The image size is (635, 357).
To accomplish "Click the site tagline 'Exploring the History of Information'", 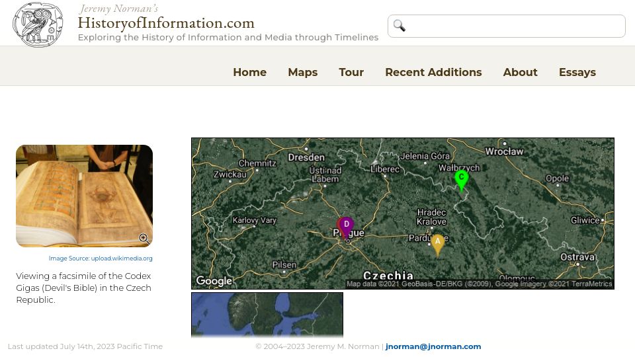I will pyautogui.click(x=228, y=37).
